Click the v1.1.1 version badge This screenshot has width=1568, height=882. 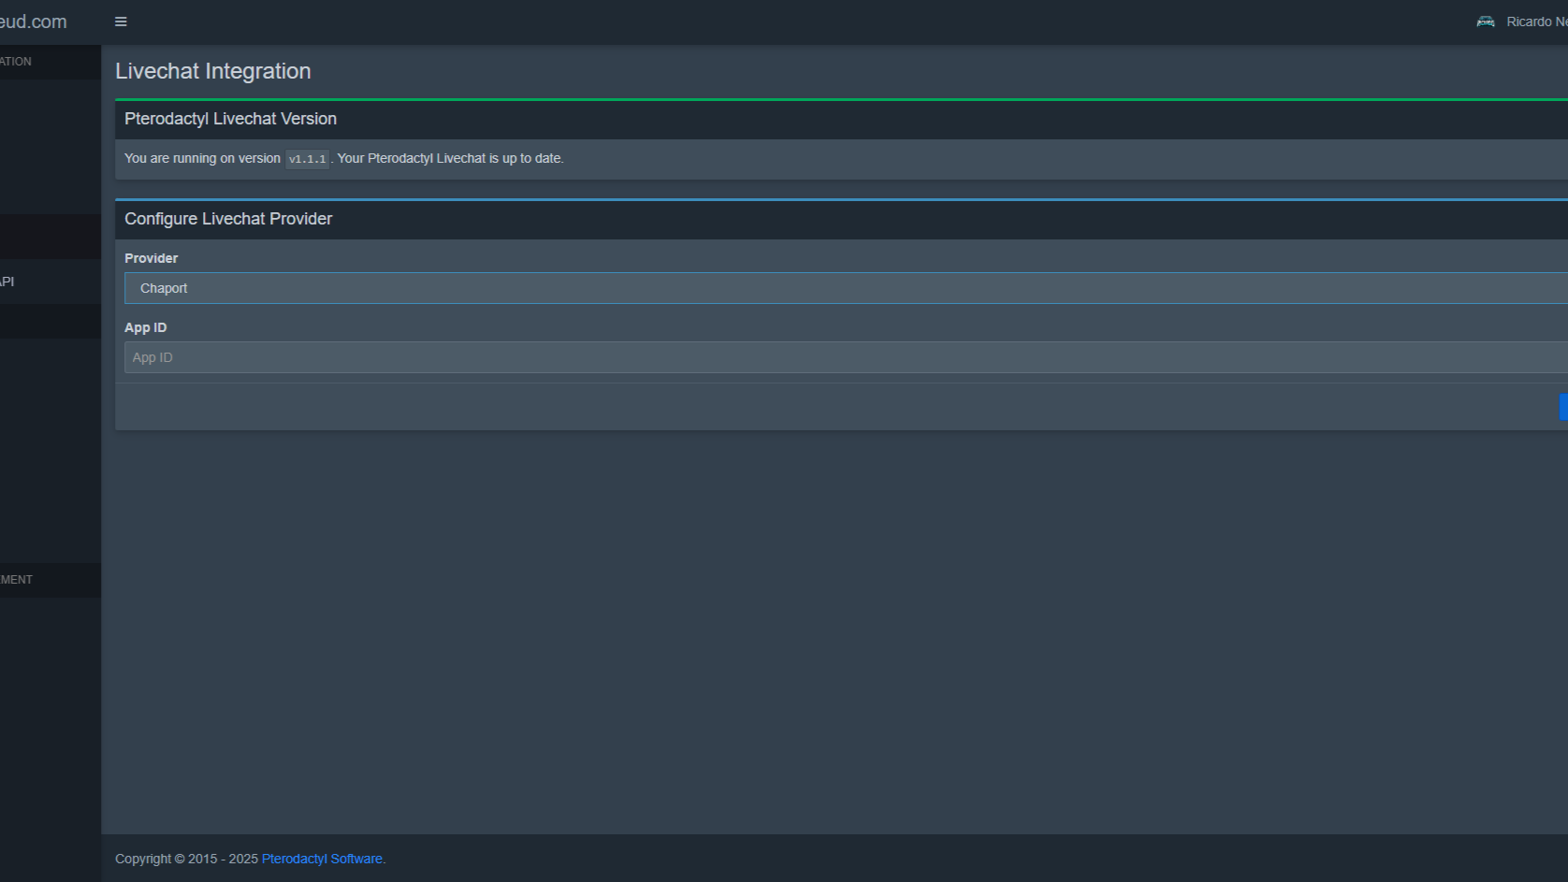point(307,159)
